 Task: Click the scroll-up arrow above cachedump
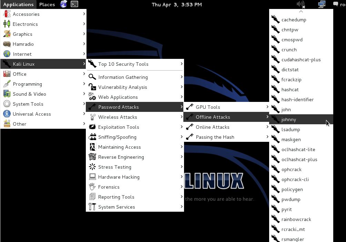301,11
